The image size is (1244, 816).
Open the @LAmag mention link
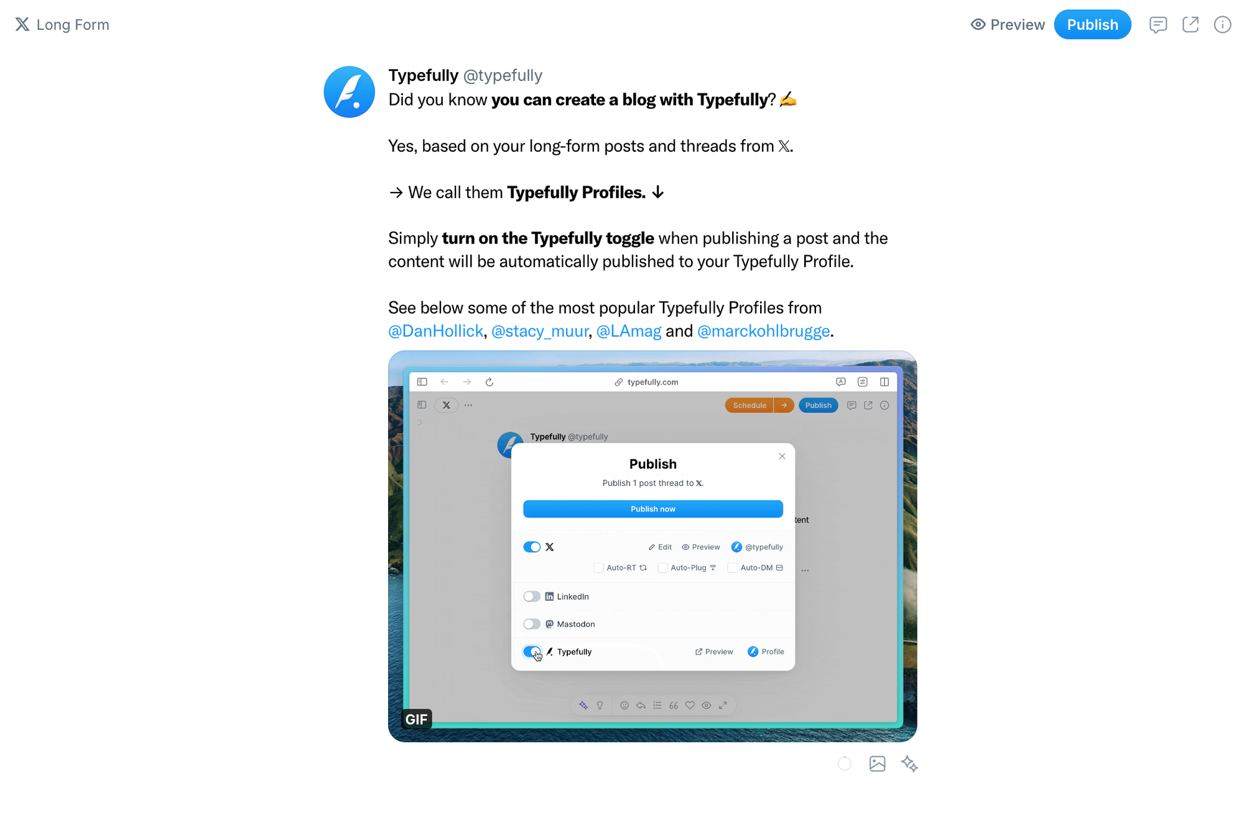tap(629, 331)
